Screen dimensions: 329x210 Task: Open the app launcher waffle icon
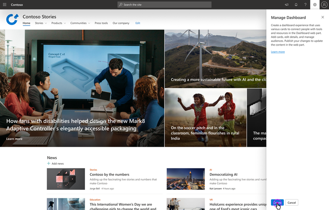[5, 5]
